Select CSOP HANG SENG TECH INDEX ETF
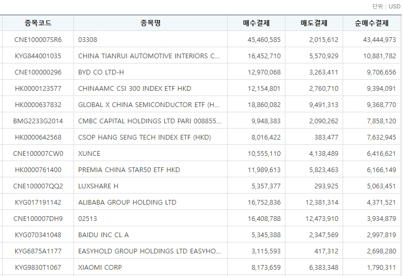 click(144, 137)
